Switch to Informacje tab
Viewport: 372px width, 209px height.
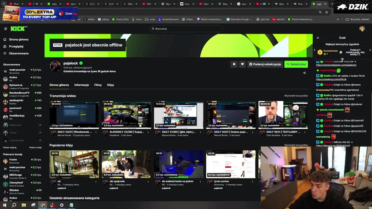pyautogui.click(x=82, y=85)
